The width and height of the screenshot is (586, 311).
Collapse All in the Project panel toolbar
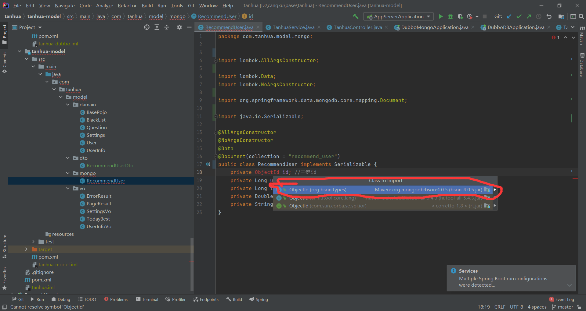point(167,27)
